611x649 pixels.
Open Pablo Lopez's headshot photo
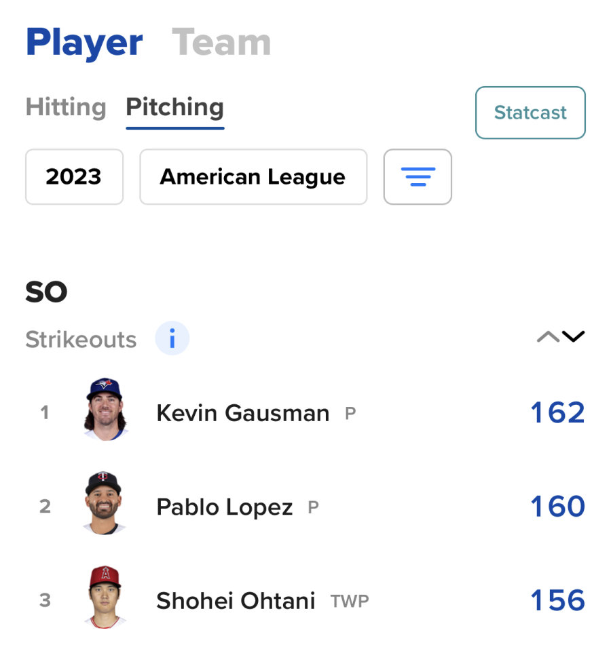104,504
